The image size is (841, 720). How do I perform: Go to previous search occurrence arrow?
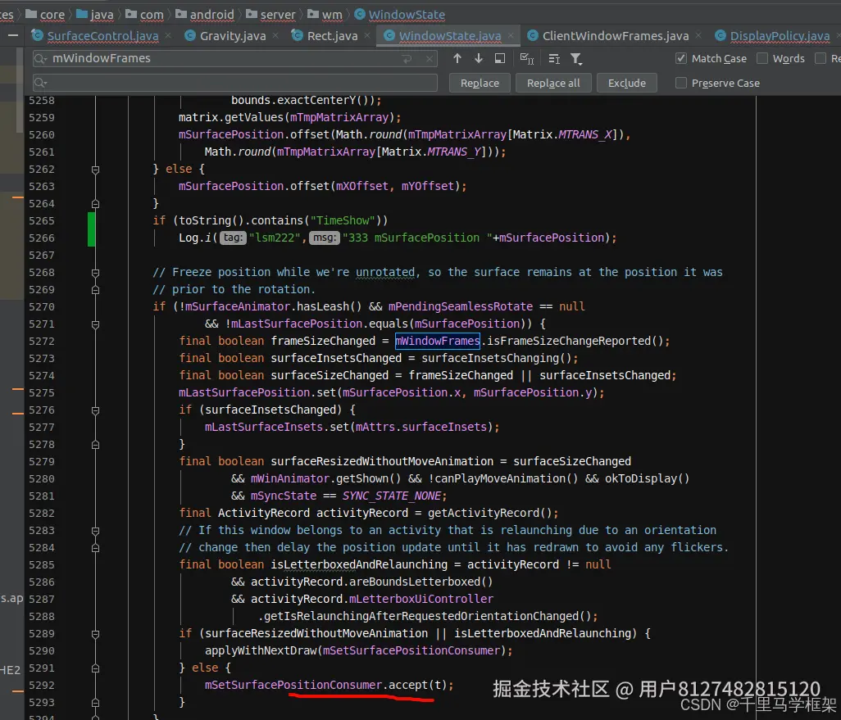coord(457,58)
